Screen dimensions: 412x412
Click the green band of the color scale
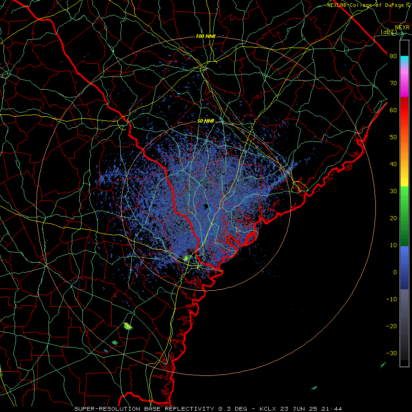coord(404,216)
